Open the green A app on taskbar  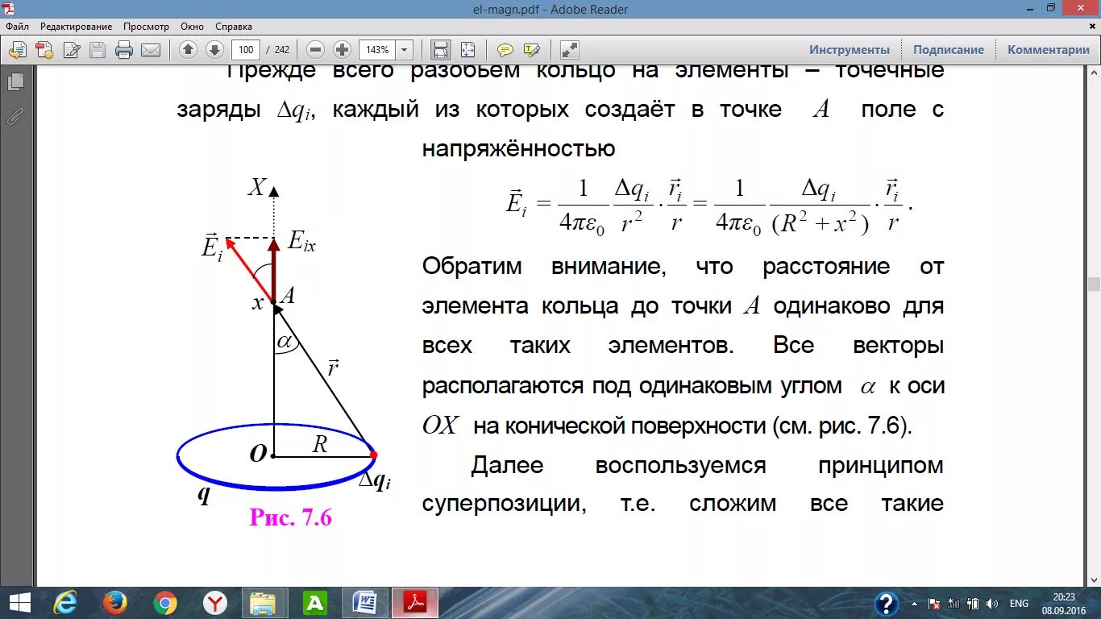click(314, 603)
